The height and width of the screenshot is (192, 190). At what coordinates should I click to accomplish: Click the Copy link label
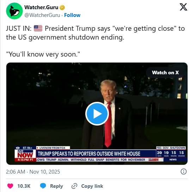(x=92, y=186)
